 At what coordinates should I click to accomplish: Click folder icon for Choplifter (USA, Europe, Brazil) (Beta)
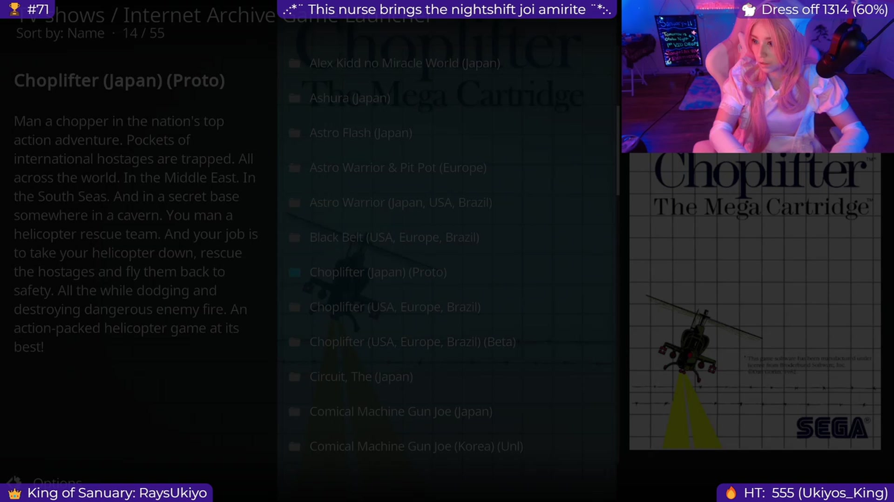pyautogui.click(x=294, y=342)
